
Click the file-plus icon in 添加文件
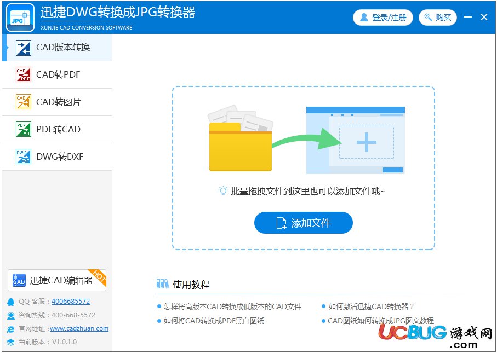(281, 223)
